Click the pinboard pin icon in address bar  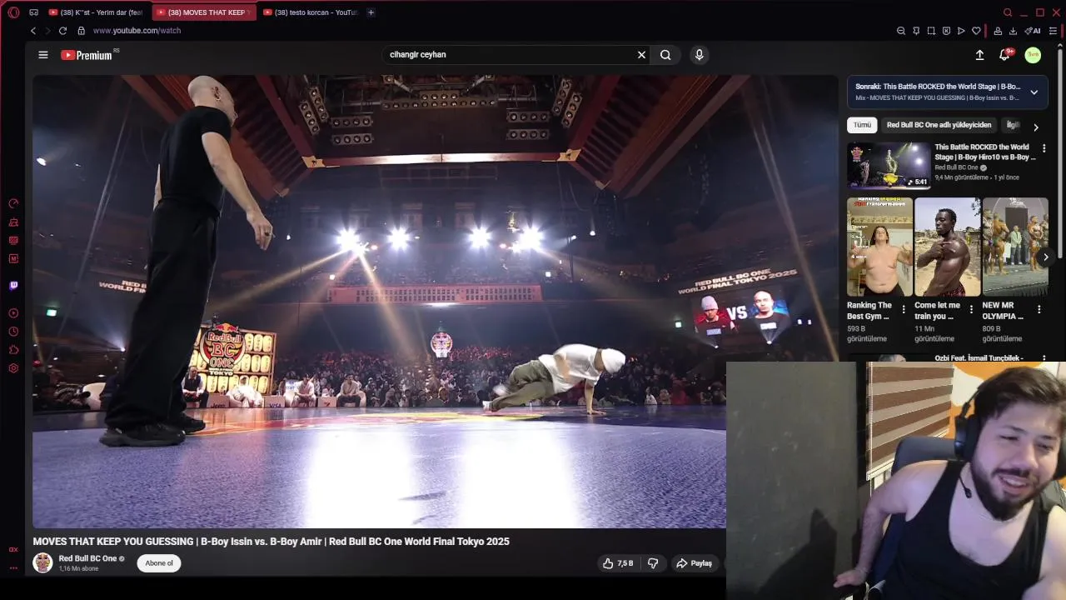pyautogui.click(x=916, y=31)
